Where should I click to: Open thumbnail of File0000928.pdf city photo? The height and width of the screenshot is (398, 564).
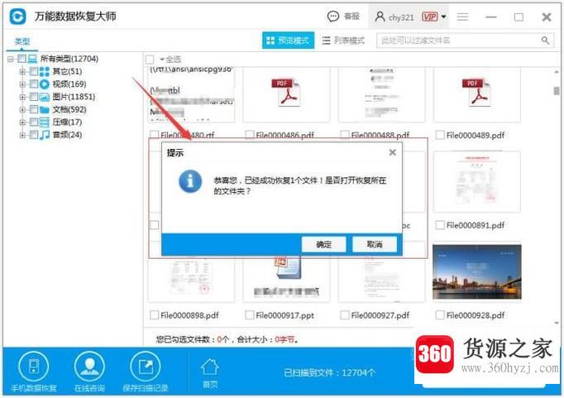coord(477,272)
